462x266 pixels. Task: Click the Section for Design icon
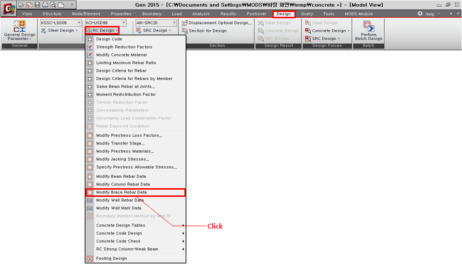185,31
